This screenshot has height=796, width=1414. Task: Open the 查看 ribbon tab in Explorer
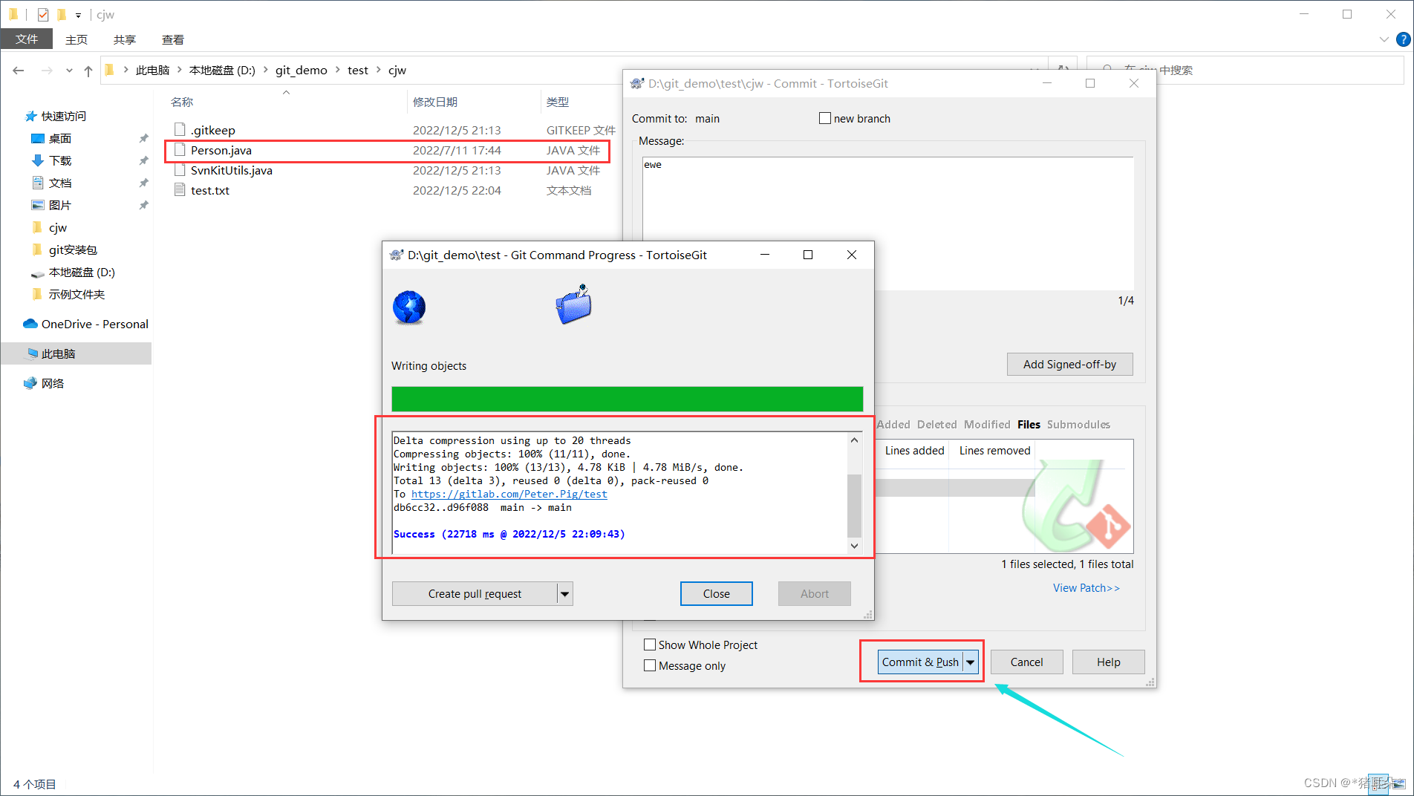point(172,39)
